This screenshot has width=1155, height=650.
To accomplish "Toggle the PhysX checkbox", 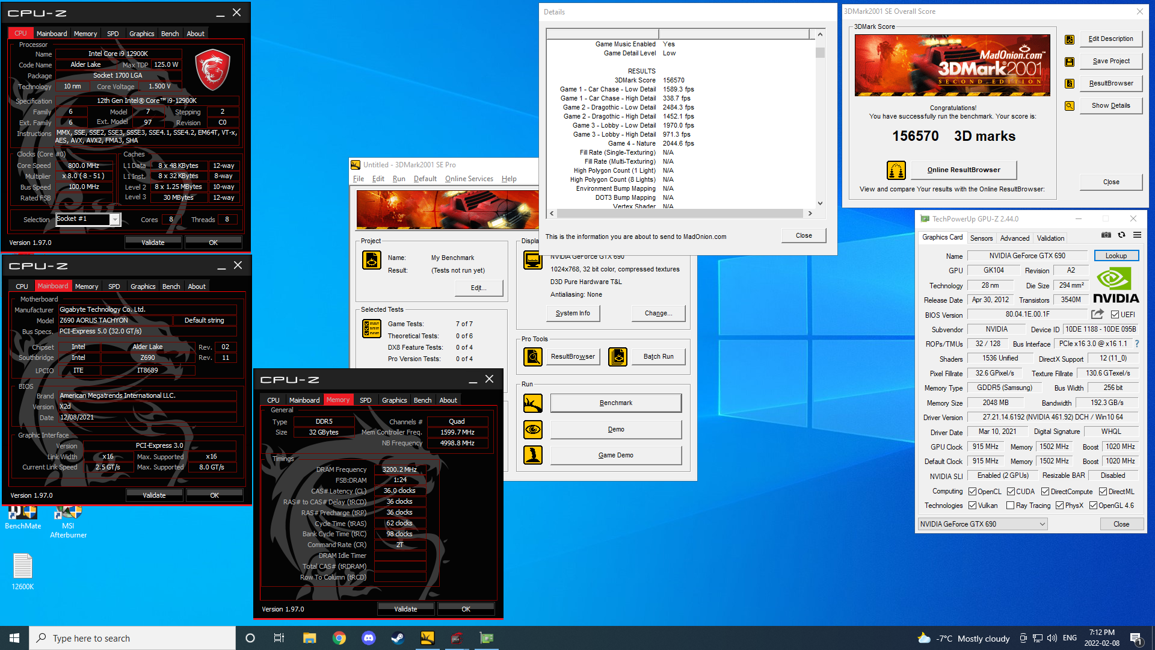I will point(1059,506).
